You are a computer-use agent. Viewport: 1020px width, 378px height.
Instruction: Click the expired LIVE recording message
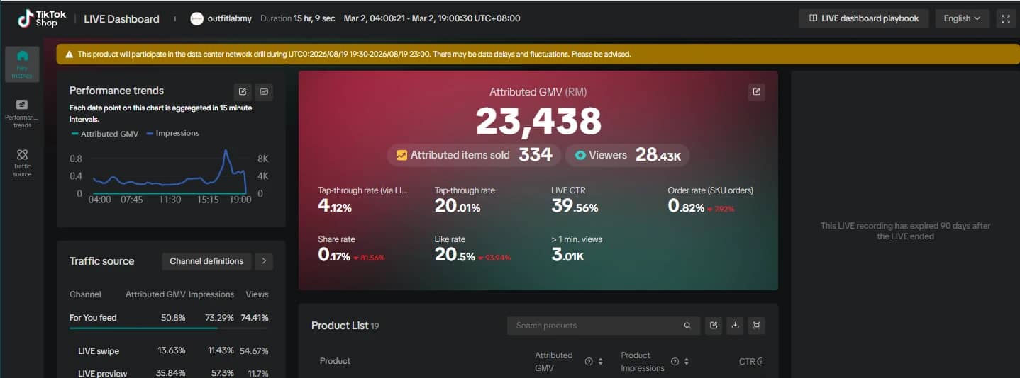[905, 231]
